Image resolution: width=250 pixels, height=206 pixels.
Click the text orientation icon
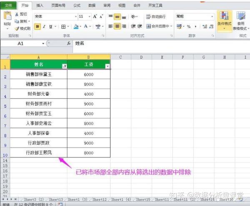pyautogui.click(x=133, y=17)
